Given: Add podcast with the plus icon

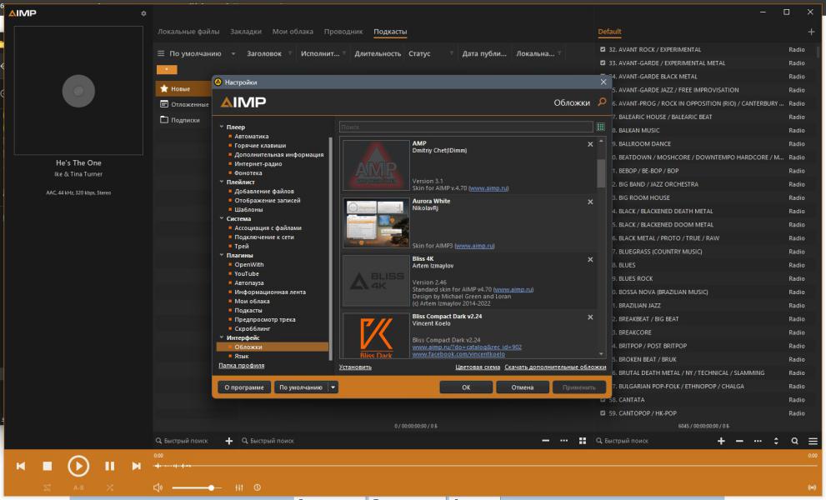Looking at the screenshot, I should (228, 441).
